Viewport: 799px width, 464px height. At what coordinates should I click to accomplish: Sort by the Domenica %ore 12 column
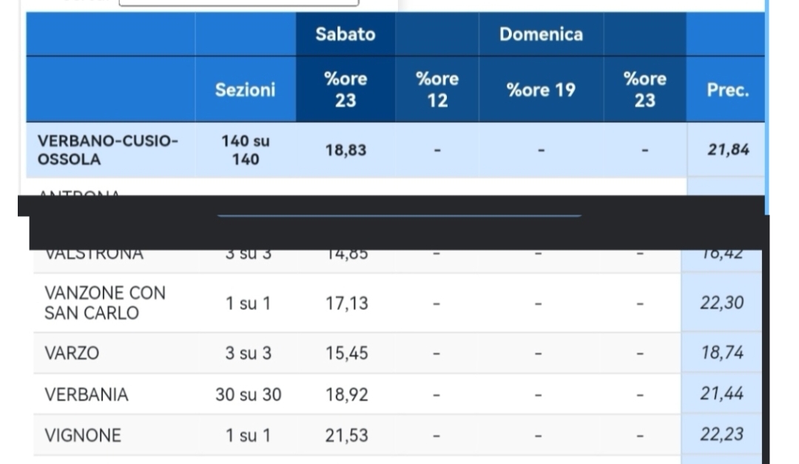coord(436,89)
